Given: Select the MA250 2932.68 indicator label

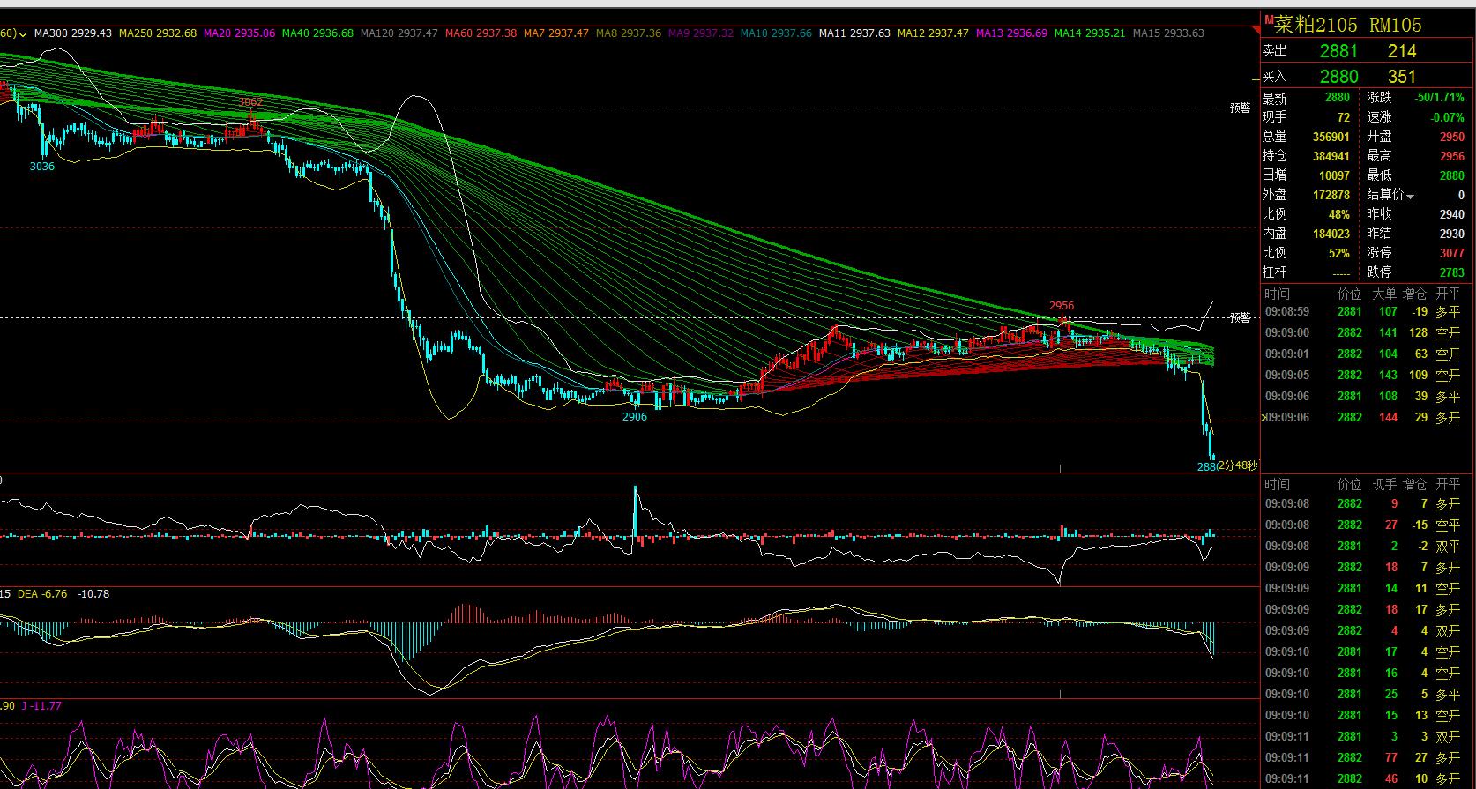Looking at the screenshot, I should (x=158, y=33).
